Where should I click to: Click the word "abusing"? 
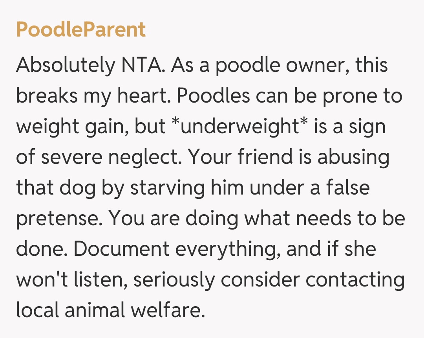[353, 158]
